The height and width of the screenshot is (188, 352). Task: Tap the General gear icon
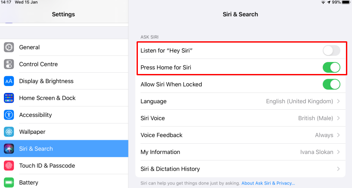[x=9, y=47]
